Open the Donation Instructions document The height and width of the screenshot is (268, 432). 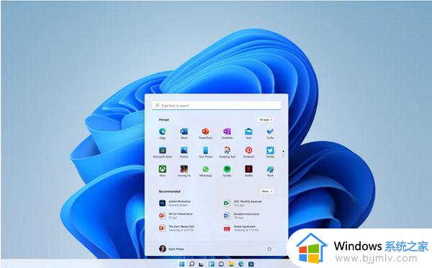[241, 216]
